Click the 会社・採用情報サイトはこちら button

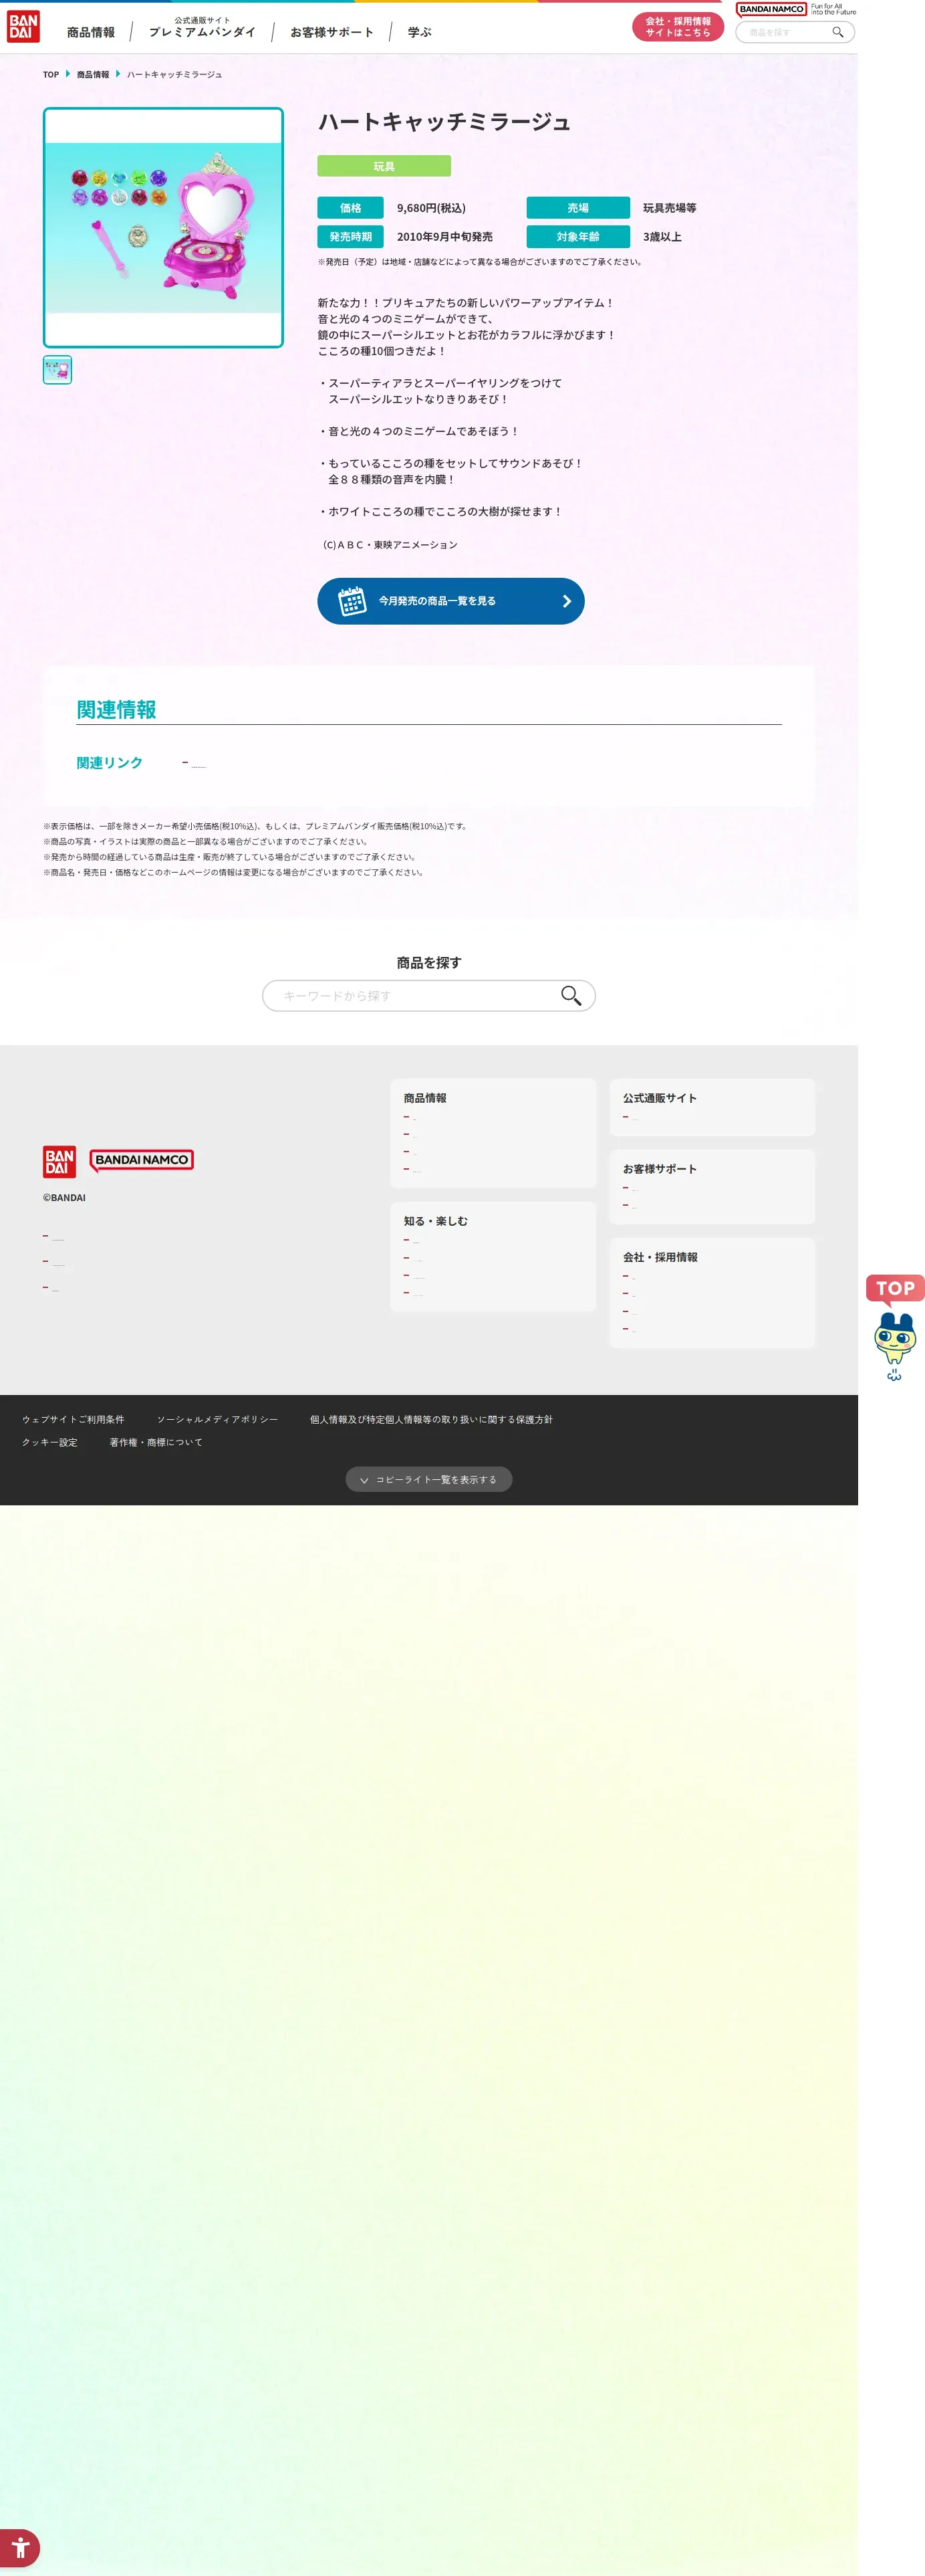click(x=677, y=27)
